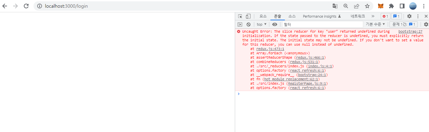
Task: Open the '기본 수준' log level dropdown
Action: tap(375, 24)
